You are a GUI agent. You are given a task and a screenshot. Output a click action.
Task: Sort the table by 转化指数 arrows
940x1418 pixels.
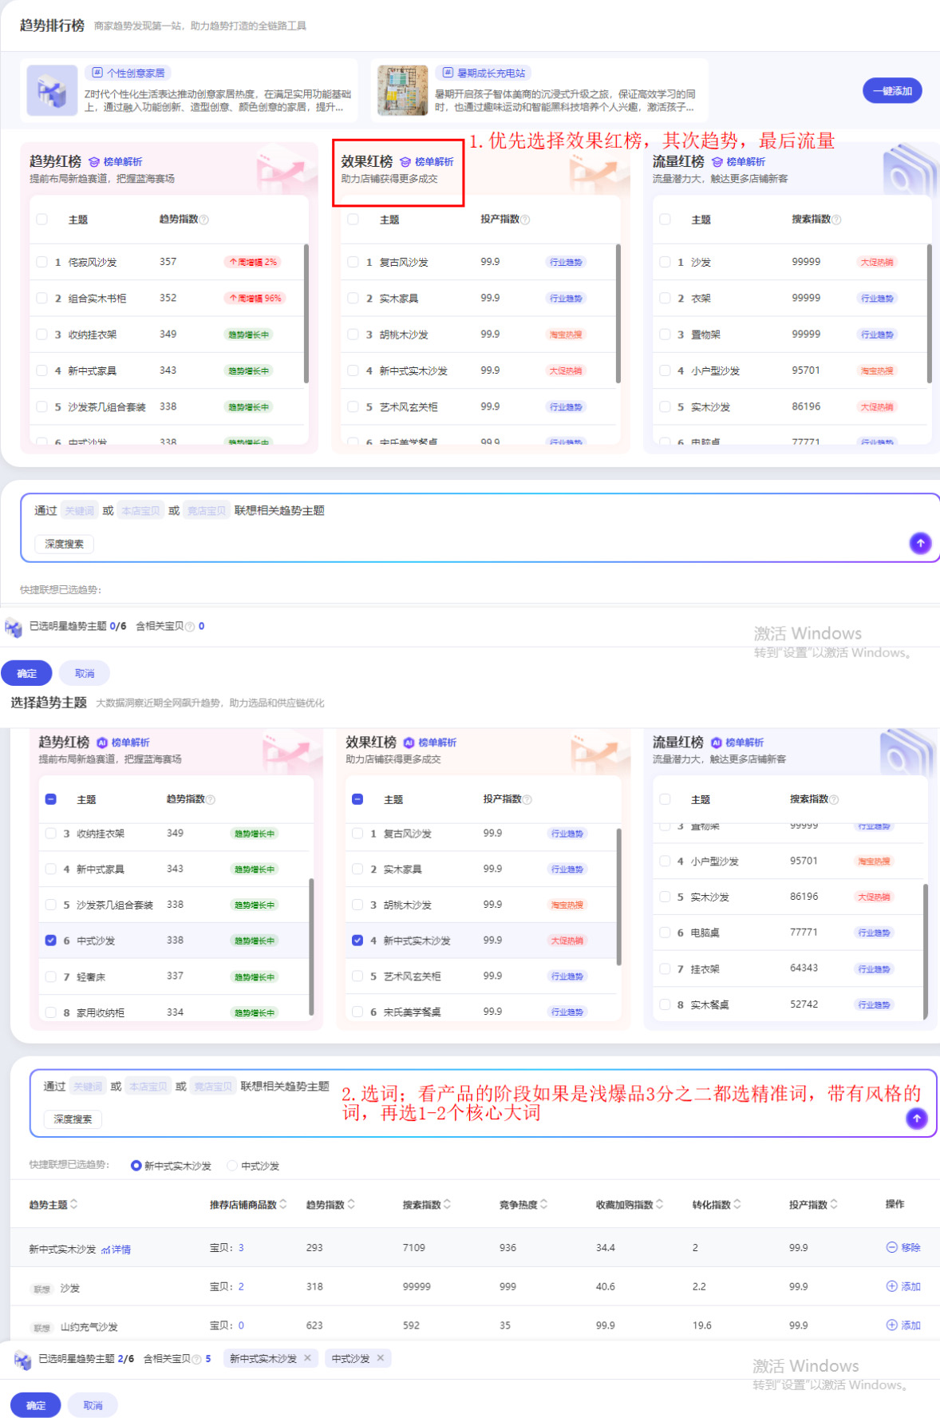pos(737,1204)
